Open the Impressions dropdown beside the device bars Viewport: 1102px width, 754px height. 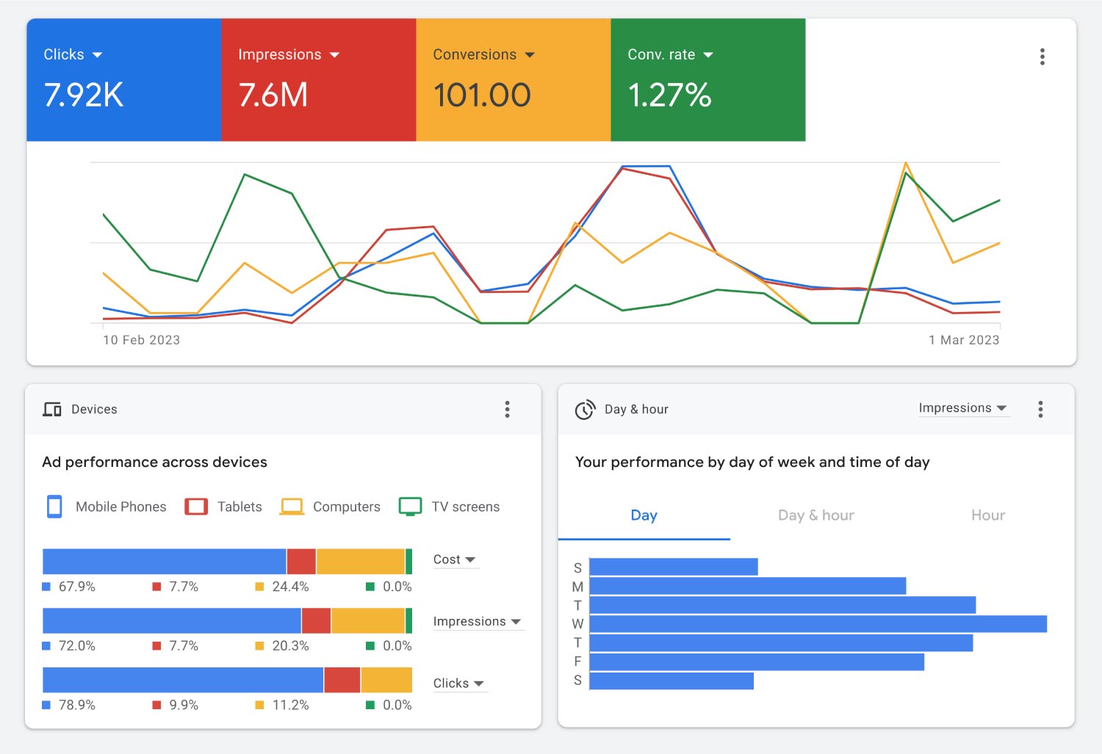coord(478,622)
